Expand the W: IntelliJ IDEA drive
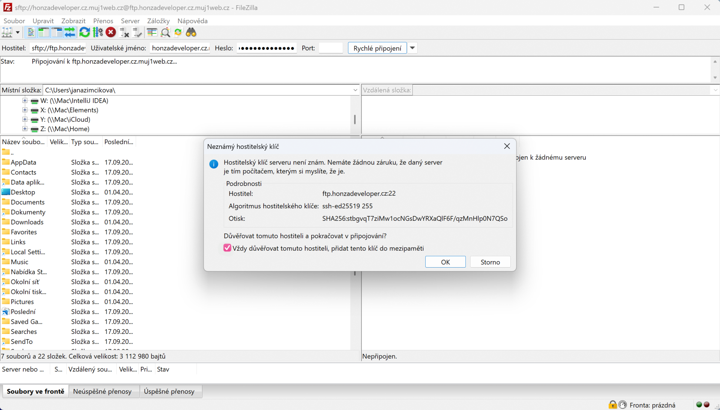Screen dimensions: 720x410 click(25, 100)
